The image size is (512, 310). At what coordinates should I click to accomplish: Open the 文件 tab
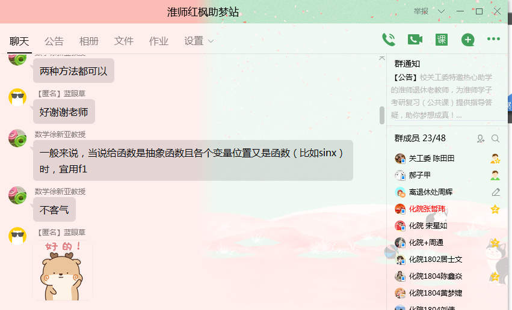pyautogui.click(x=124, y=41)
